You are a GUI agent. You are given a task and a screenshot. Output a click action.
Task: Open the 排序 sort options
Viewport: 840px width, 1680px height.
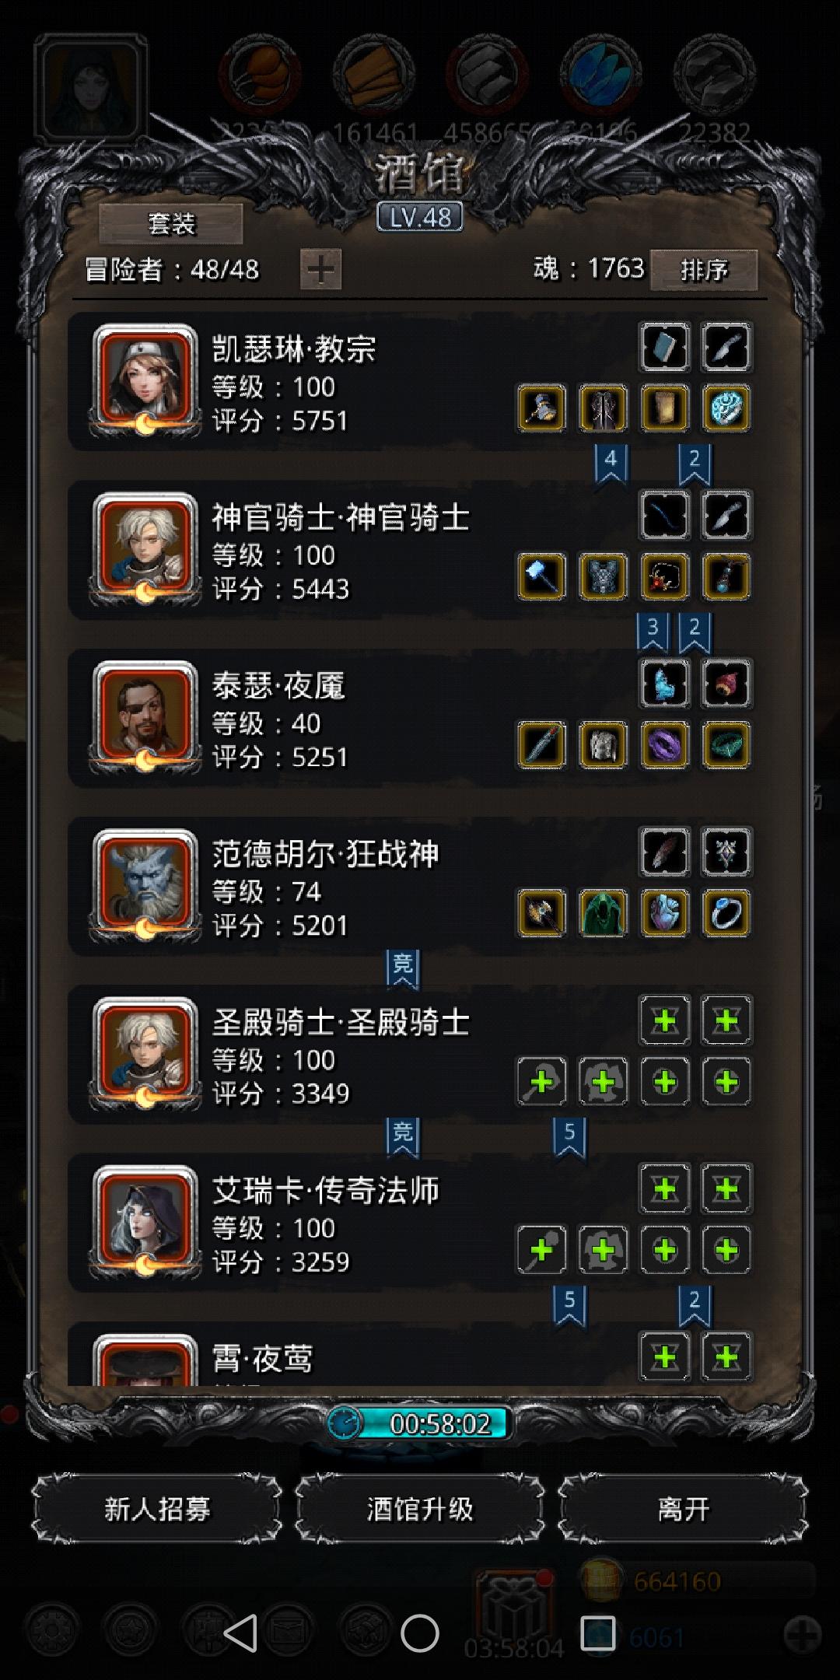703,270
